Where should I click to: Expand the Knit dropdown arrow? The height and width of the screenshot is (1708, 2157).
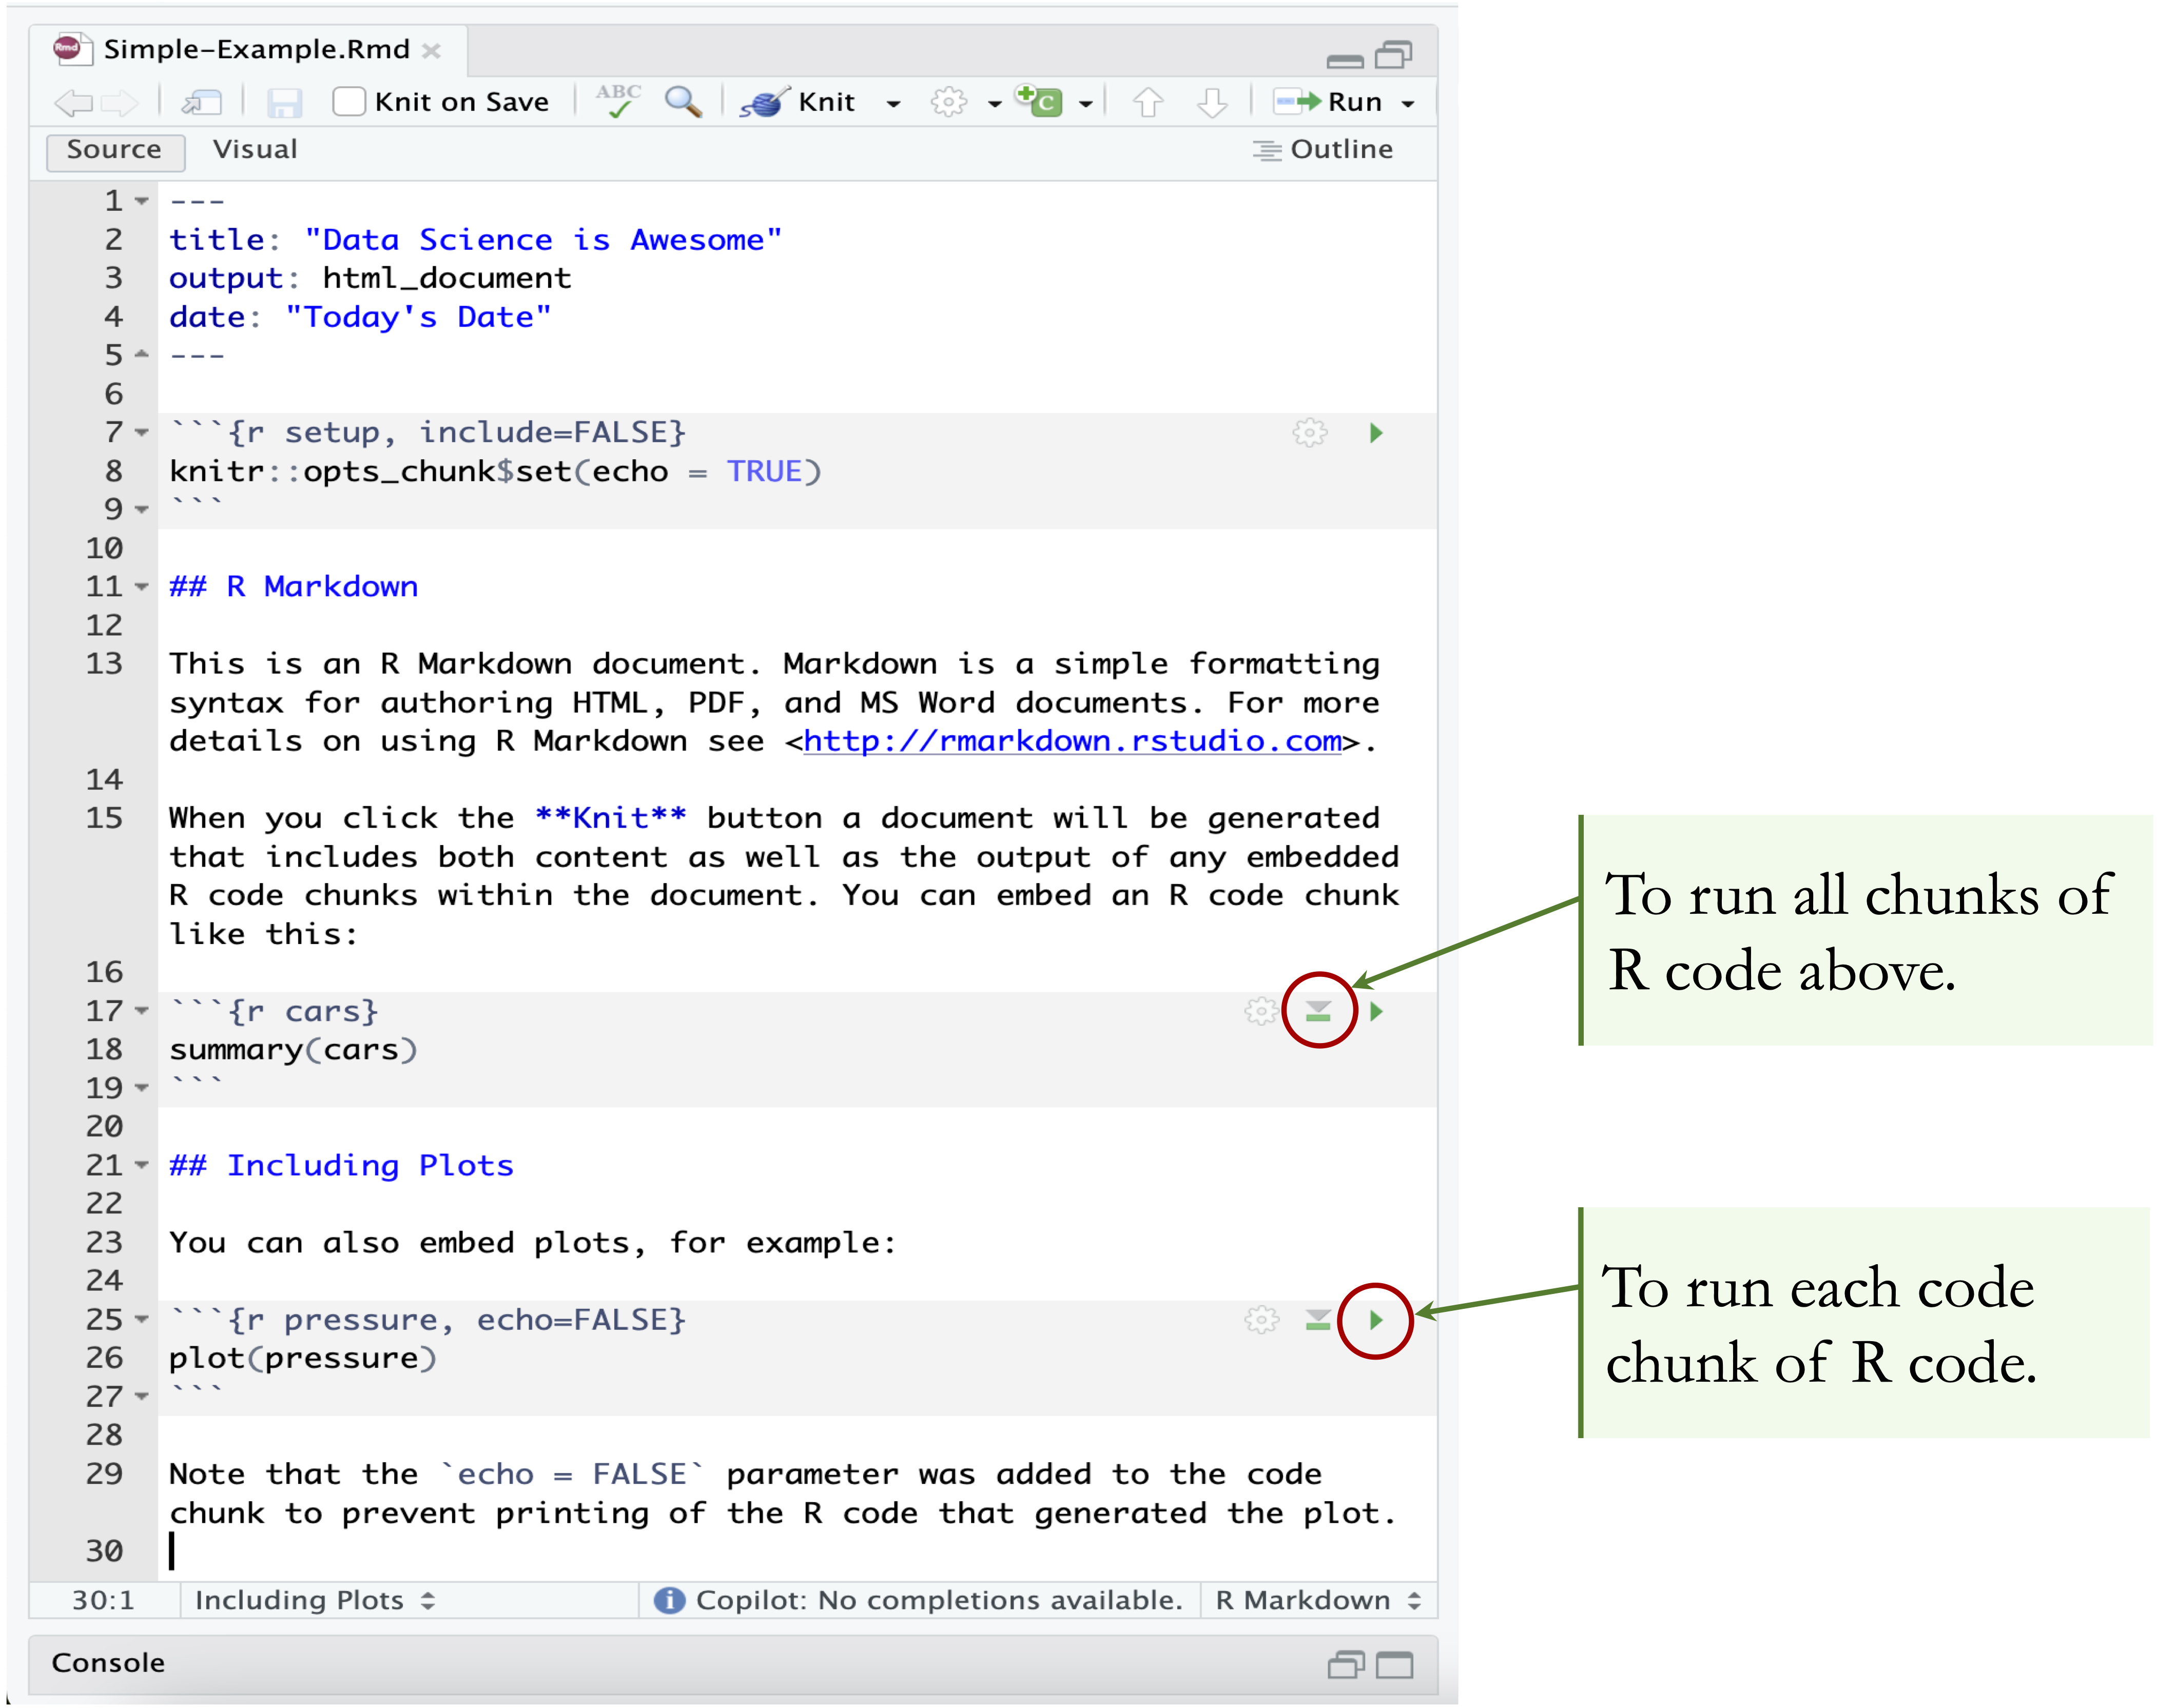[893, 103]
